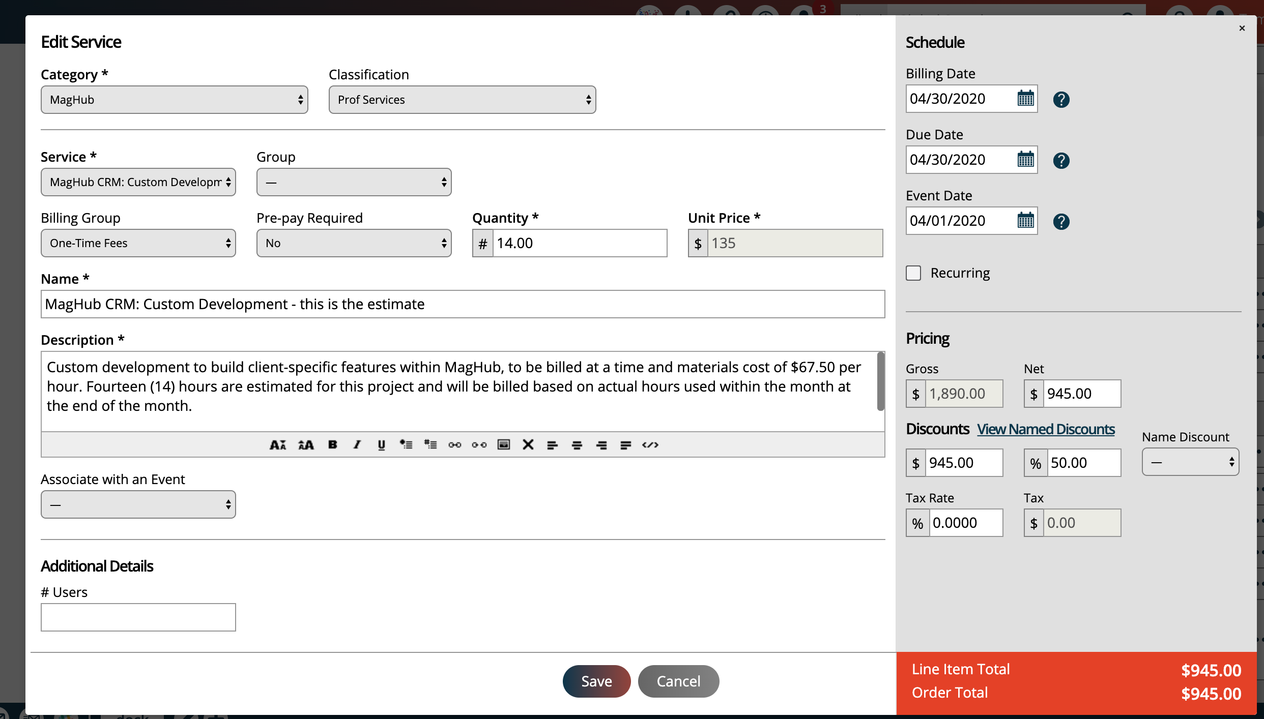This screenshot has height=719, width=1264.
Task: Click the unlink icon
Action: click(479, 445)
